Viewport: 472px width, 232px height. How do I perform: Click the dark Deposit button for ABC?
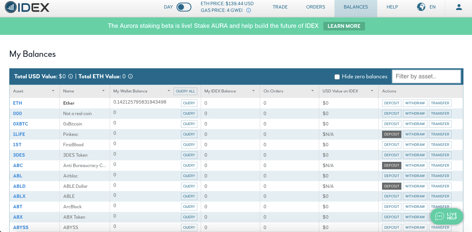392,166
